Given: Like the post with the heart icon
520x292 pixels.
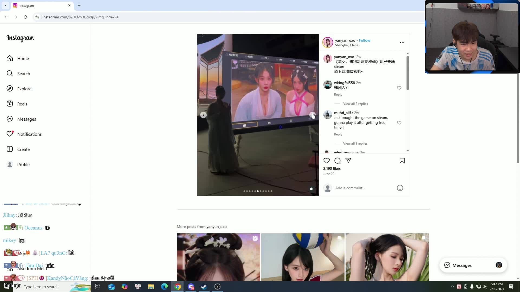Looking at the screenshot, I should (x=326, y=161).
